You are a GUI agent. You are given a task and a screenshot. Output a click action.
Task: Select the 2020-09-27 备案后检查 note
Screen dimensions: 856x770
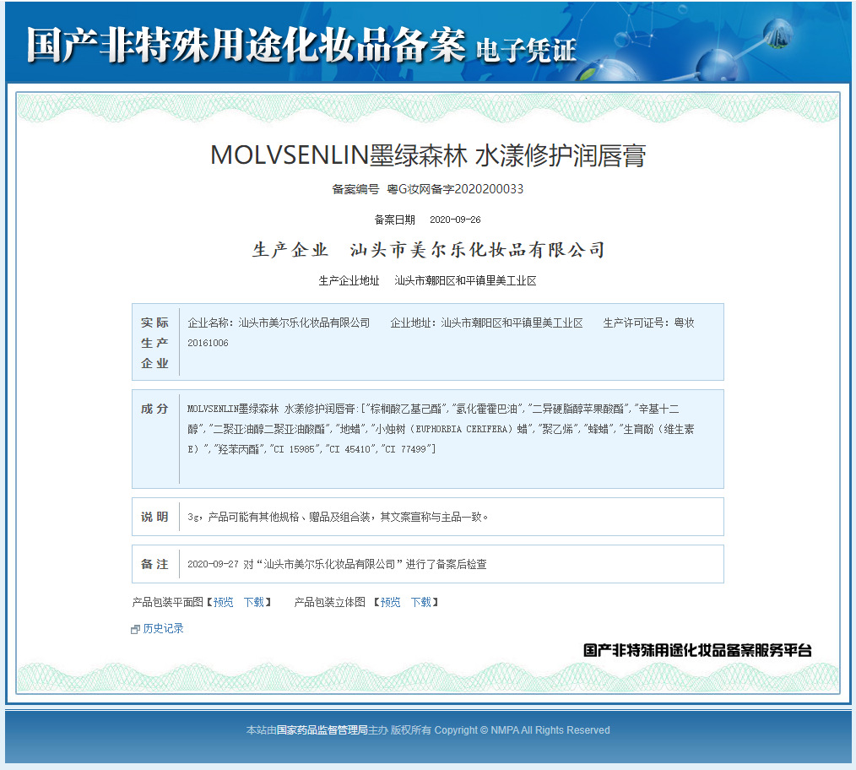point(337,564)
